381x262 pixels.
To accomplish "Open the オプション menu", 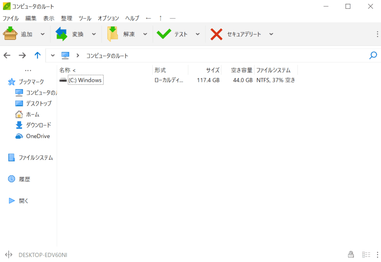I will click(109, 18).
